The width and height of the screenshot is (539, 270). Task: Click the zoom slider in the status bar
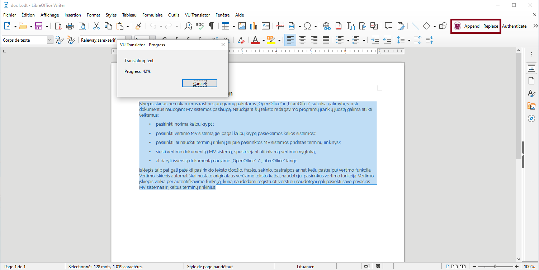(495, 266)
